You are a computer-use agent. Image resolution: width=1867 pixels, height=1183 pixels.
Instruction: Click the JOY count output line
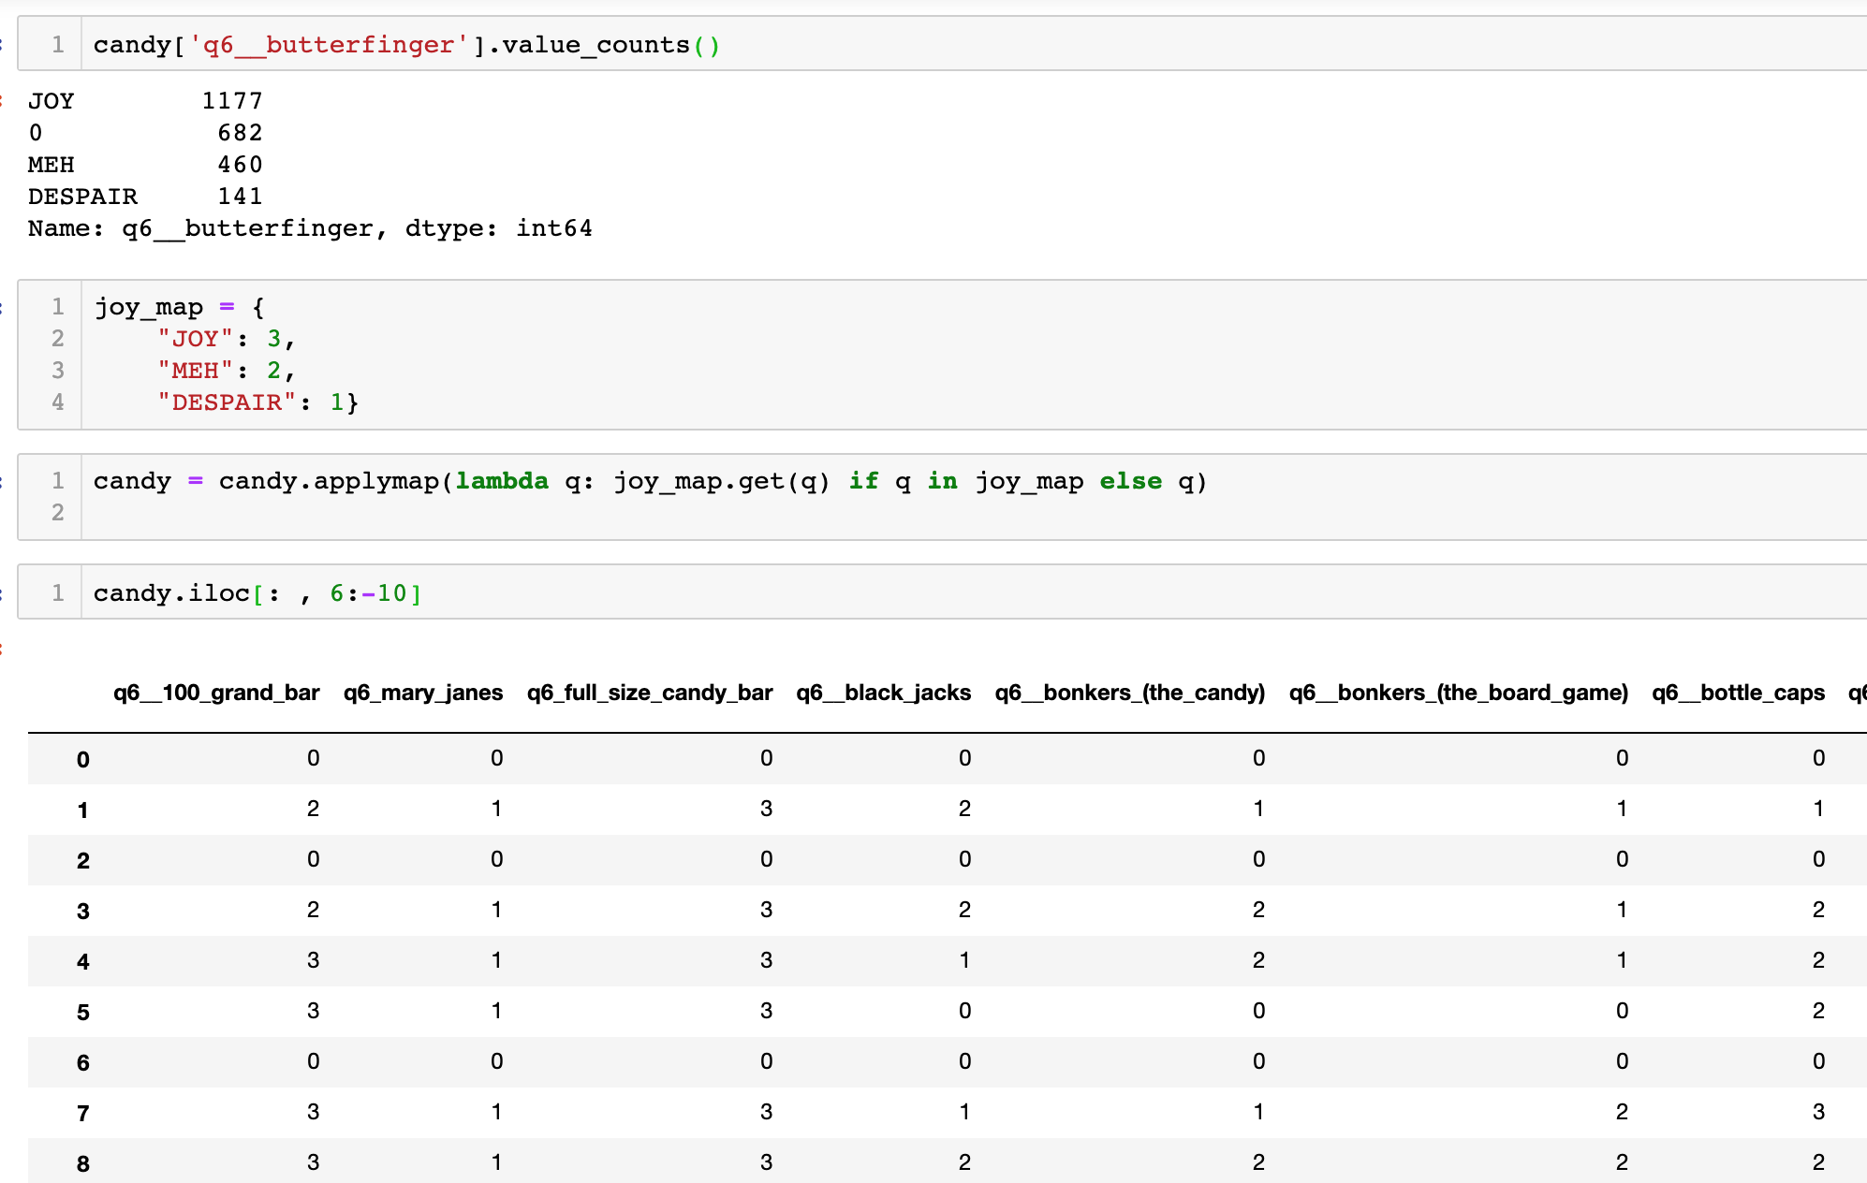(x=140, y=100)
